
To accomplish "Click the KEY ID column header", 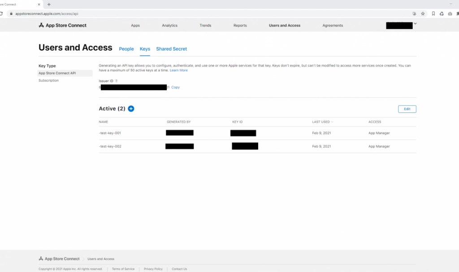I will [238, 122].
